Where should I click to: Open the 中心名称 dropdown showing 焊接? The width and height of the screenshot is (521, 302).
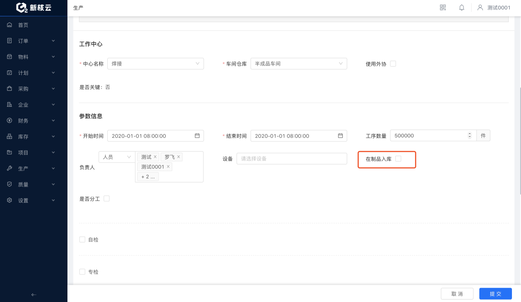tap(155, 64)
